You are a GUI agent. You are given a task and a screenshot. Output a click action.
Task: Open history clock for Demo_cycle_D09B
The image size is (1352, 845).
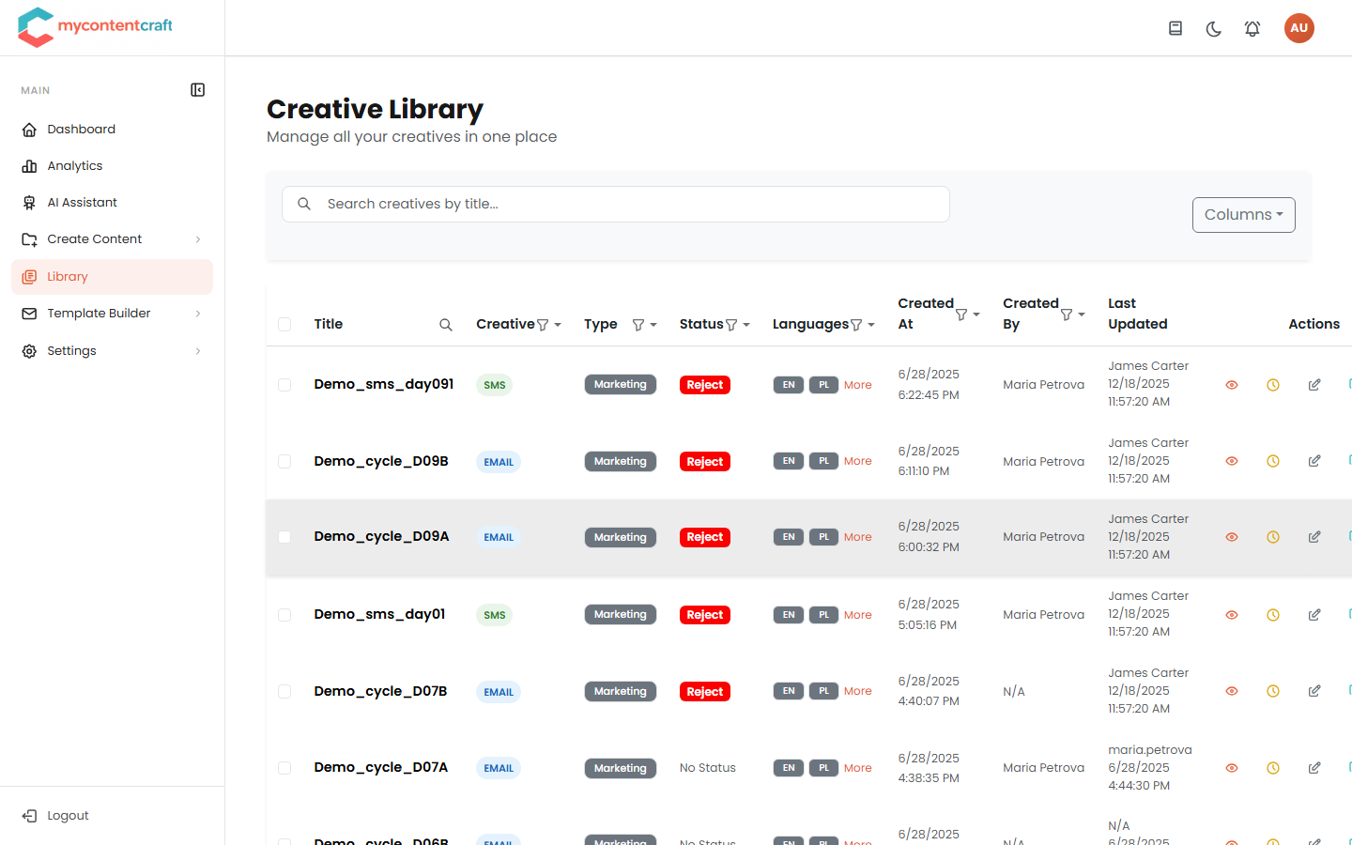[x=1273, y=461]
